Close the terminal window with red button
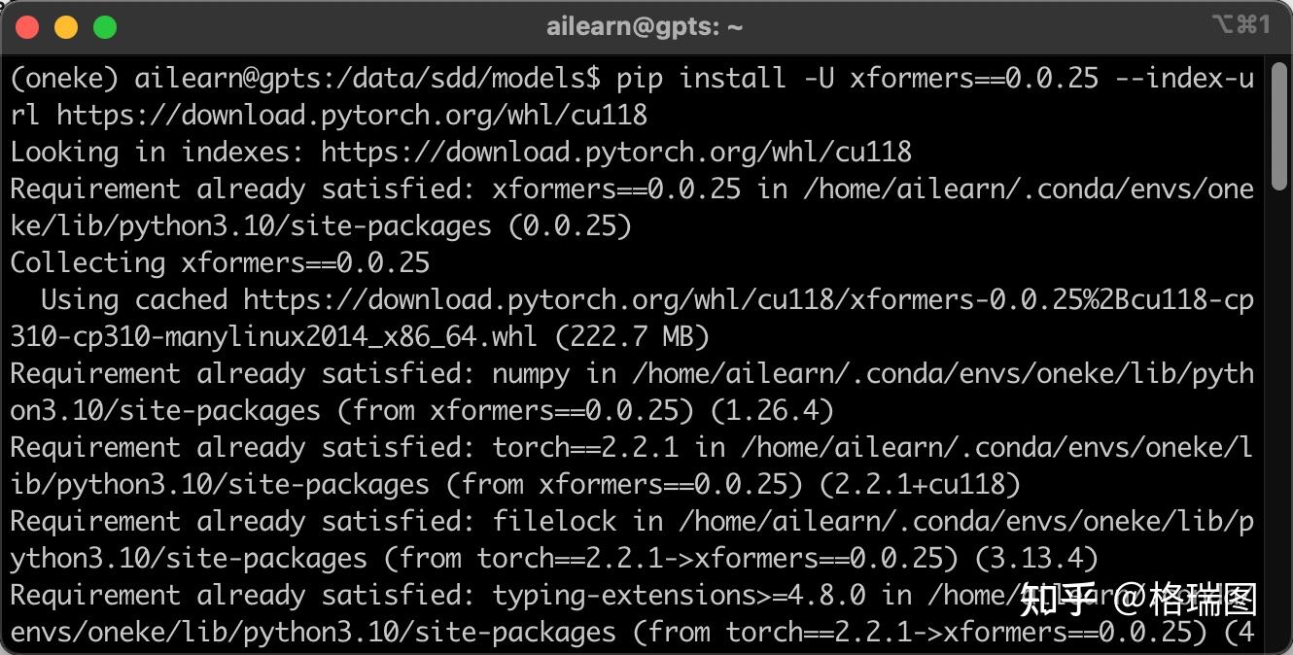This screenshot has width=1293, height=655. click(27, 27)
